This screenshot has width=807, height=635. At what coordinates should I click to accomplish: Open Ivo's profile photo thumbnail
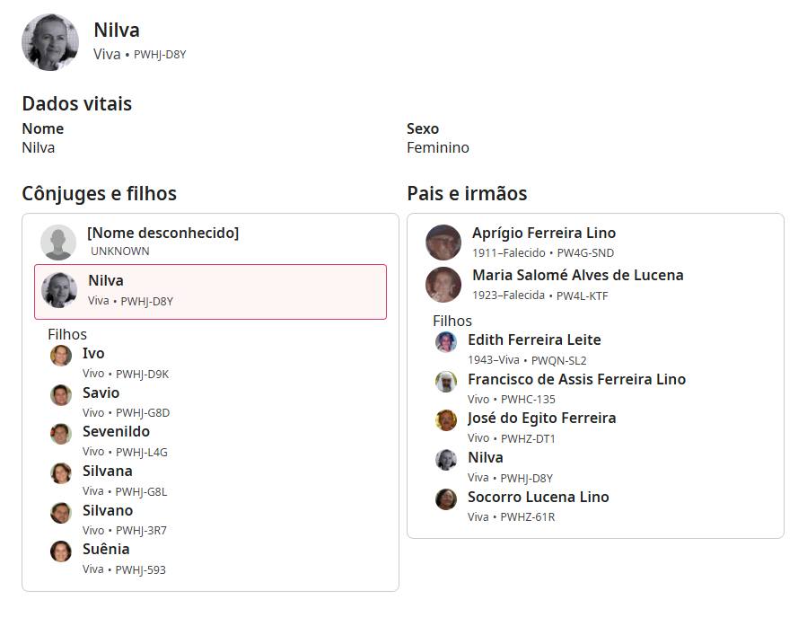[61, 355]
